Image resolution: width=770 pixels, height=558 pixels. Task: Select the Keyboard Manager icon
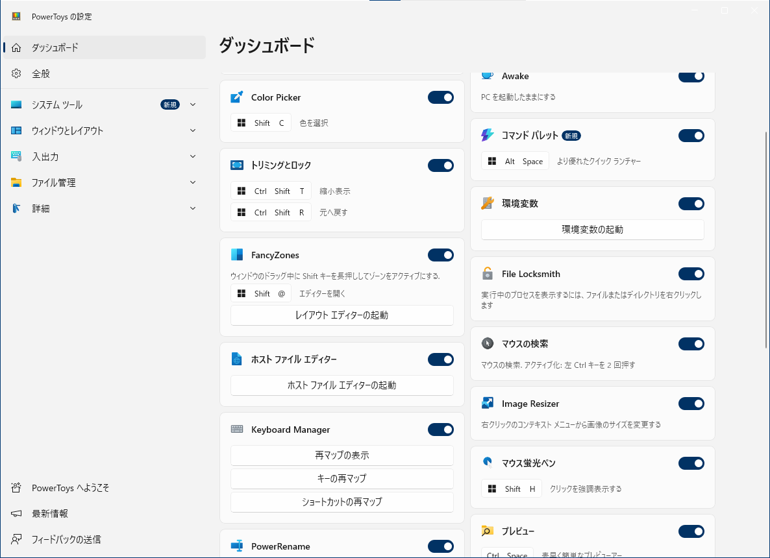click(238, 430)
